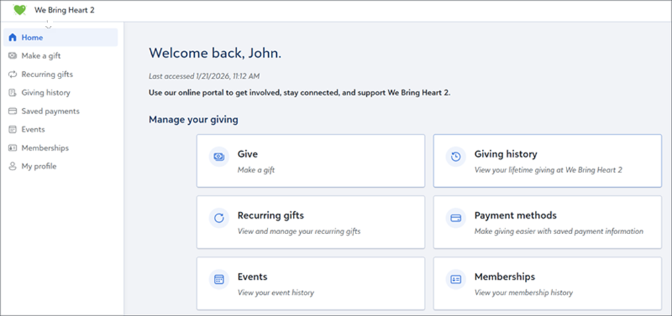Click the Welcome back, John. heading

click(x=215, y=53)
